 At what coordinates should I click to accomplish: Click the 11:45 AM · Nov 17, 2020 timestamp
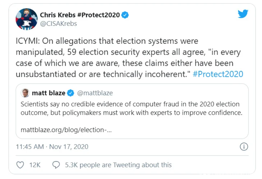coord(52,147)
